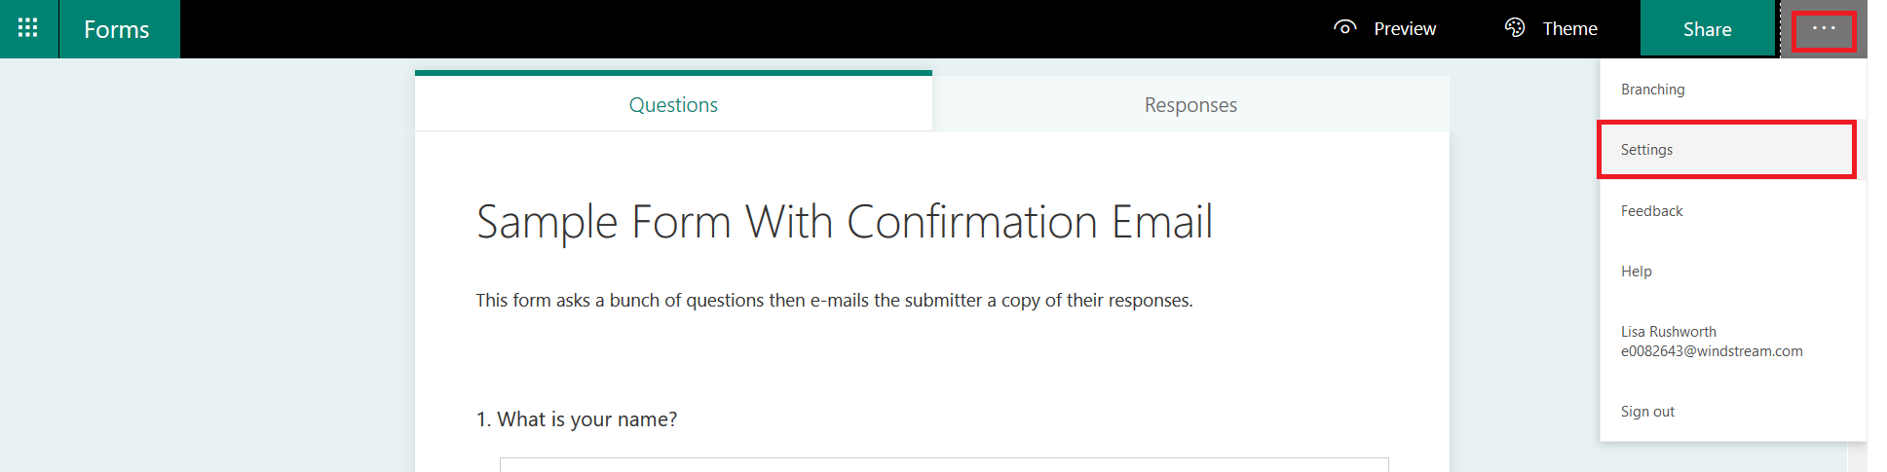The height and width of the screenshot is (472, 1887).
Task: Click the Theme palette icon
Action: pyautogui.click(x=1515, y=28)
